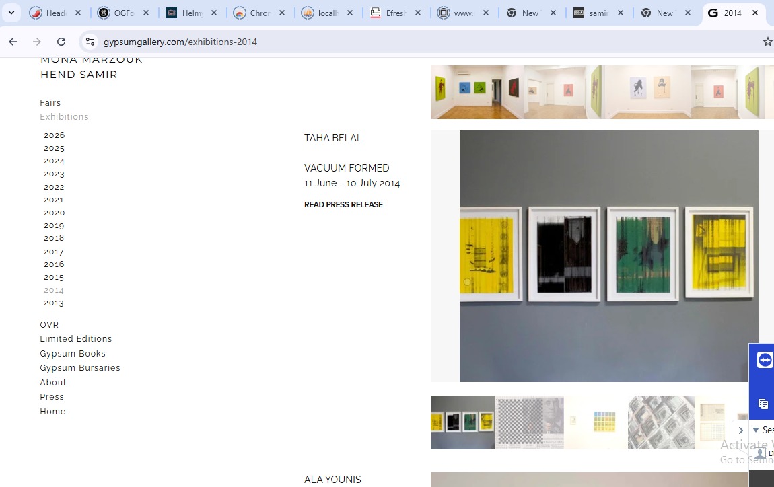Viewport: 774px width, 487px height.
Task: Close the Efresh browser tab
Action: click(418, 12)
